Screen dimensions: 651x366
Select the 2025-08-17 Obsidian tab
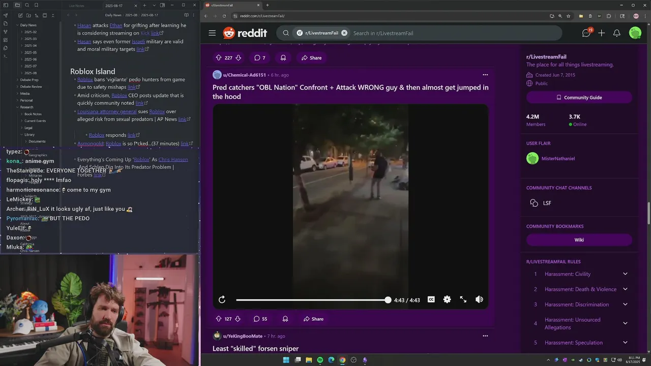[120, 6]
